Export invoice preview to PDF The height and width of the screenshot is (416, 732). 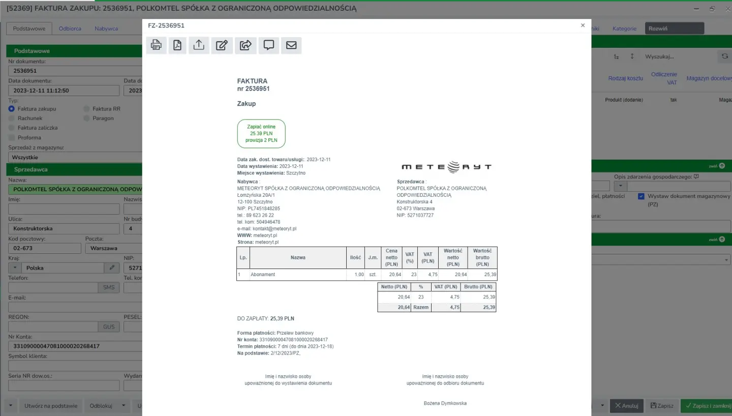[x=177, y=45]
